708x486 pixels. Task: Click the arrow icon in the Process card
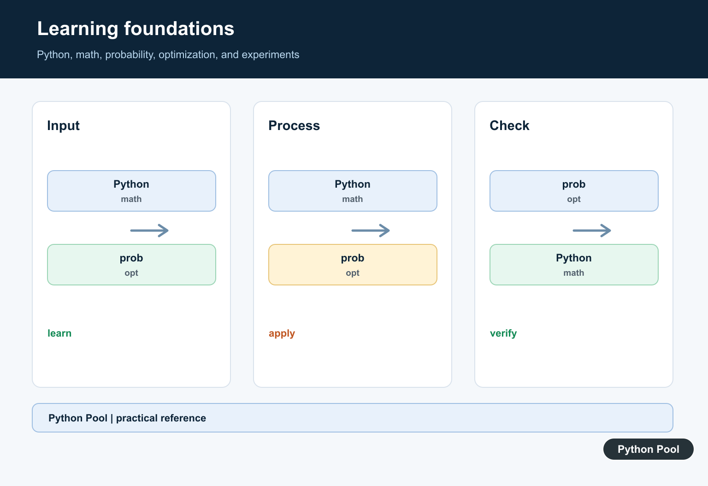371,230
